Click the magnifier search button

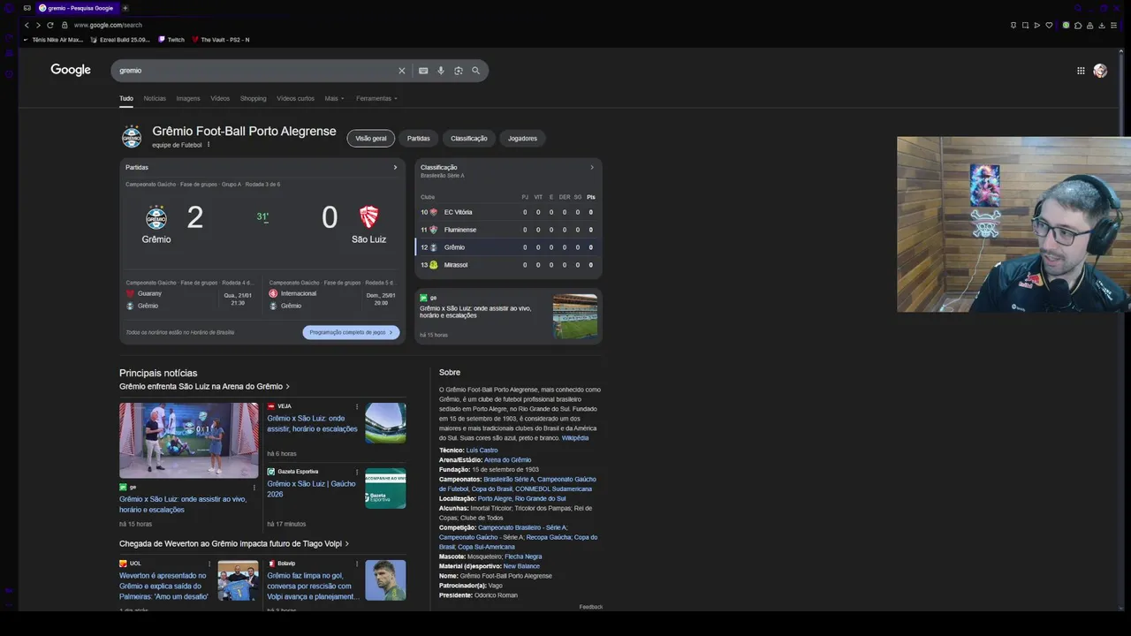click(475, 71)
